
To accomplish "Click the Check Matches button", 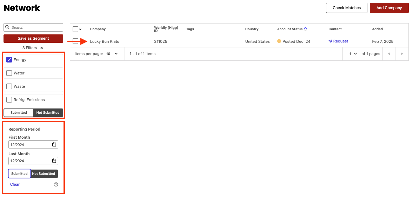I will click(x=347, y=8).
